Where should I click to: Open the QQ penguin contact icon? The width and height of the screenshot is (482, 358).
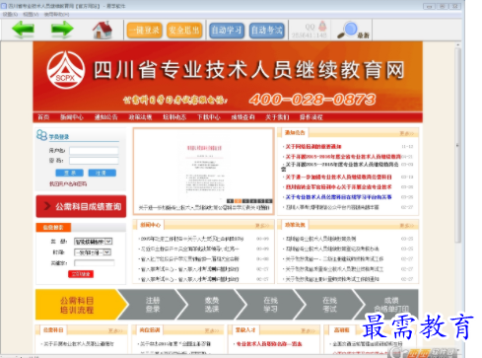point(322,26)
